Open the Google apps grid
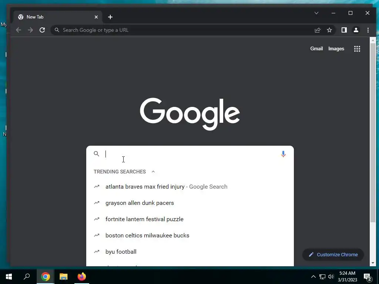 357,49
